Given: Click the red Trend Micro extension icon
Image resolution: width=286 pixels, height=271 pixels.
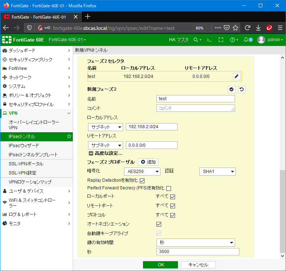Looking at the screenshot, I should (269, 28).
